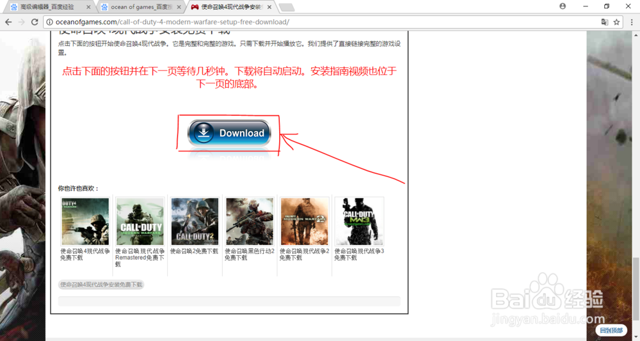Click the scrollbar up arrow
The width and height of the screenshot is (640, 341).
pyautogui.click(x=636, y=35)
